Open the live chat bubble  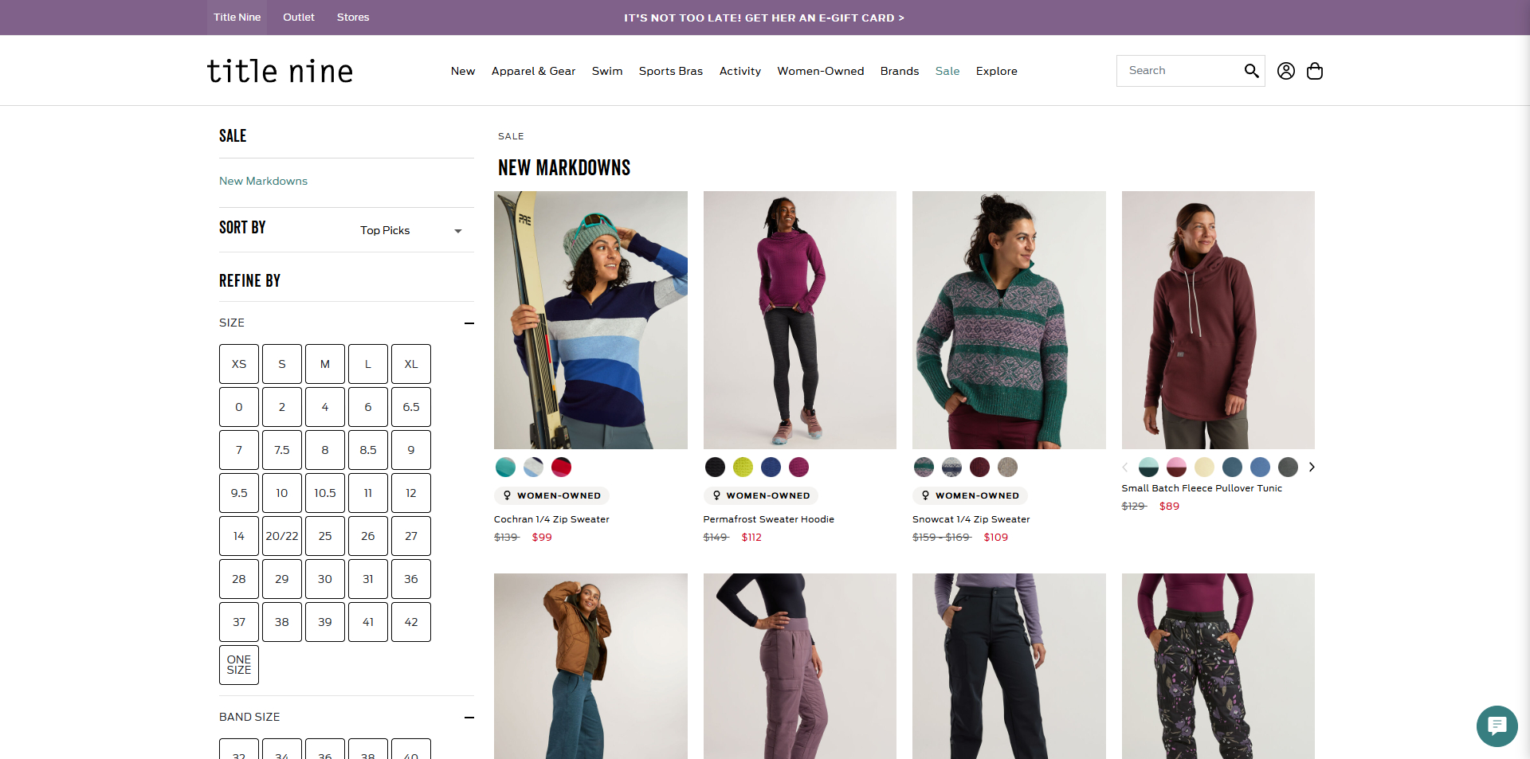[x=1496, y=726]
